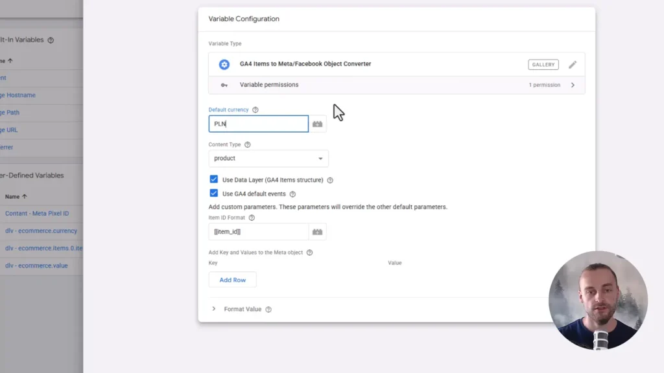Expand Variable permissions chevron arrow

(573, 85)
